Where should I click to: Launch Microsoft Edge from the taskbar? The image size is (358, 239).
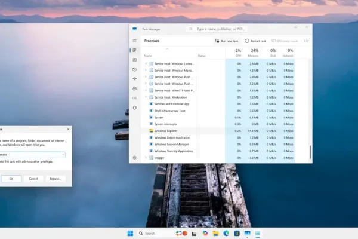click(x=226, y=233)
